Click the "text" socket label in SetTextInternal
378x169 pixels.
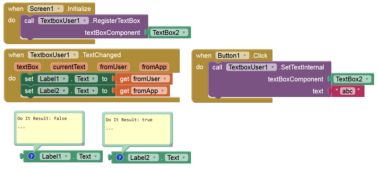[318, 91]
